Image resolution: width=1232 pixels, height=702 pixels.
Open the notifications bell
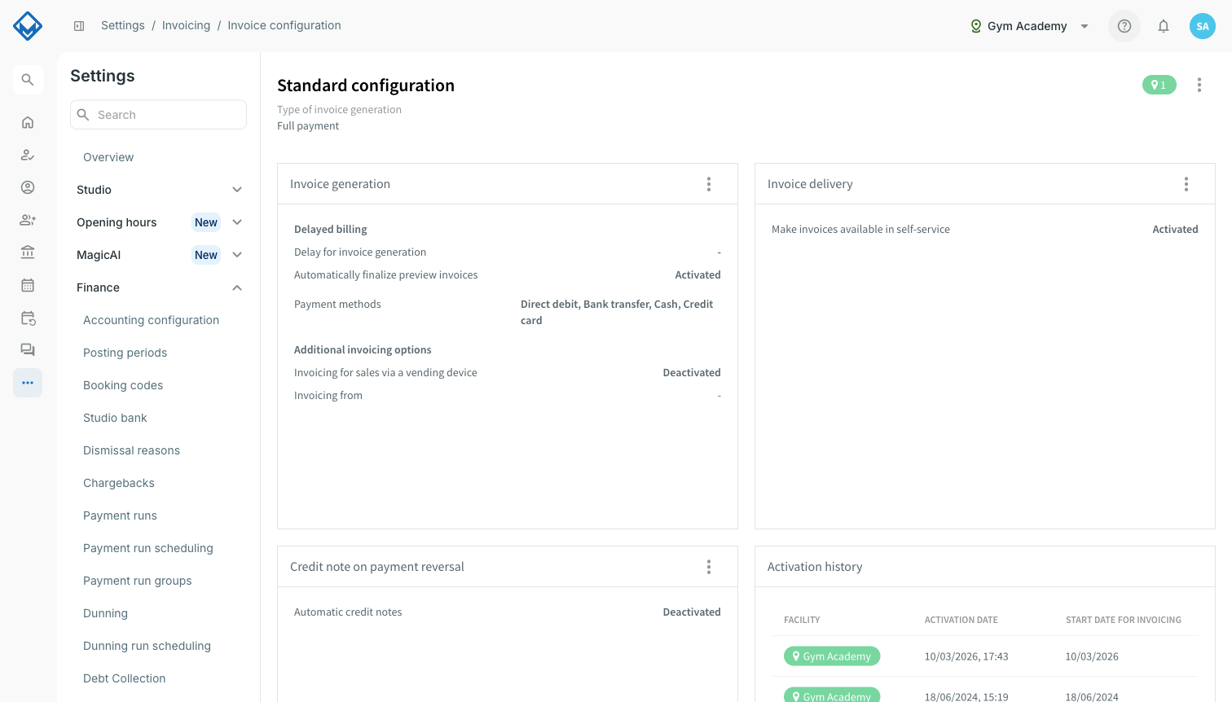tap(1164, 26)
